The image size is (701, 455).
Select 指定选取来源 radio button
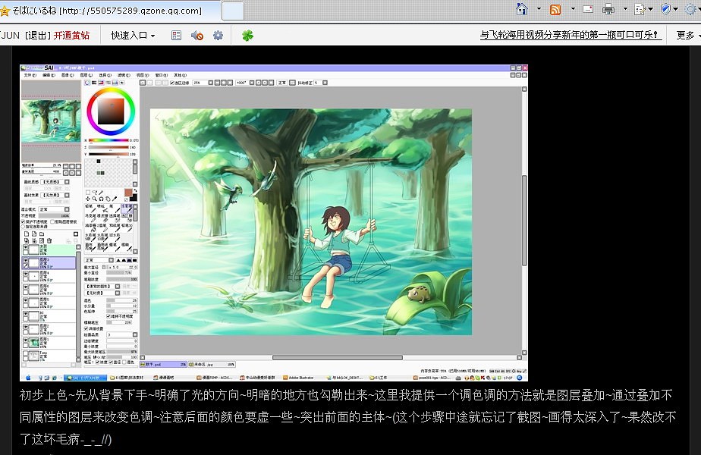[x=23, y=227]
